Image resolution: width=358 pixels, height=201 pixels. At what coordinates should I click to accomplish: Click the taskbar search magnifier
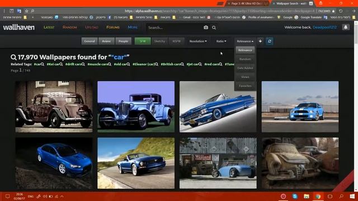click(x=341, y=196)
